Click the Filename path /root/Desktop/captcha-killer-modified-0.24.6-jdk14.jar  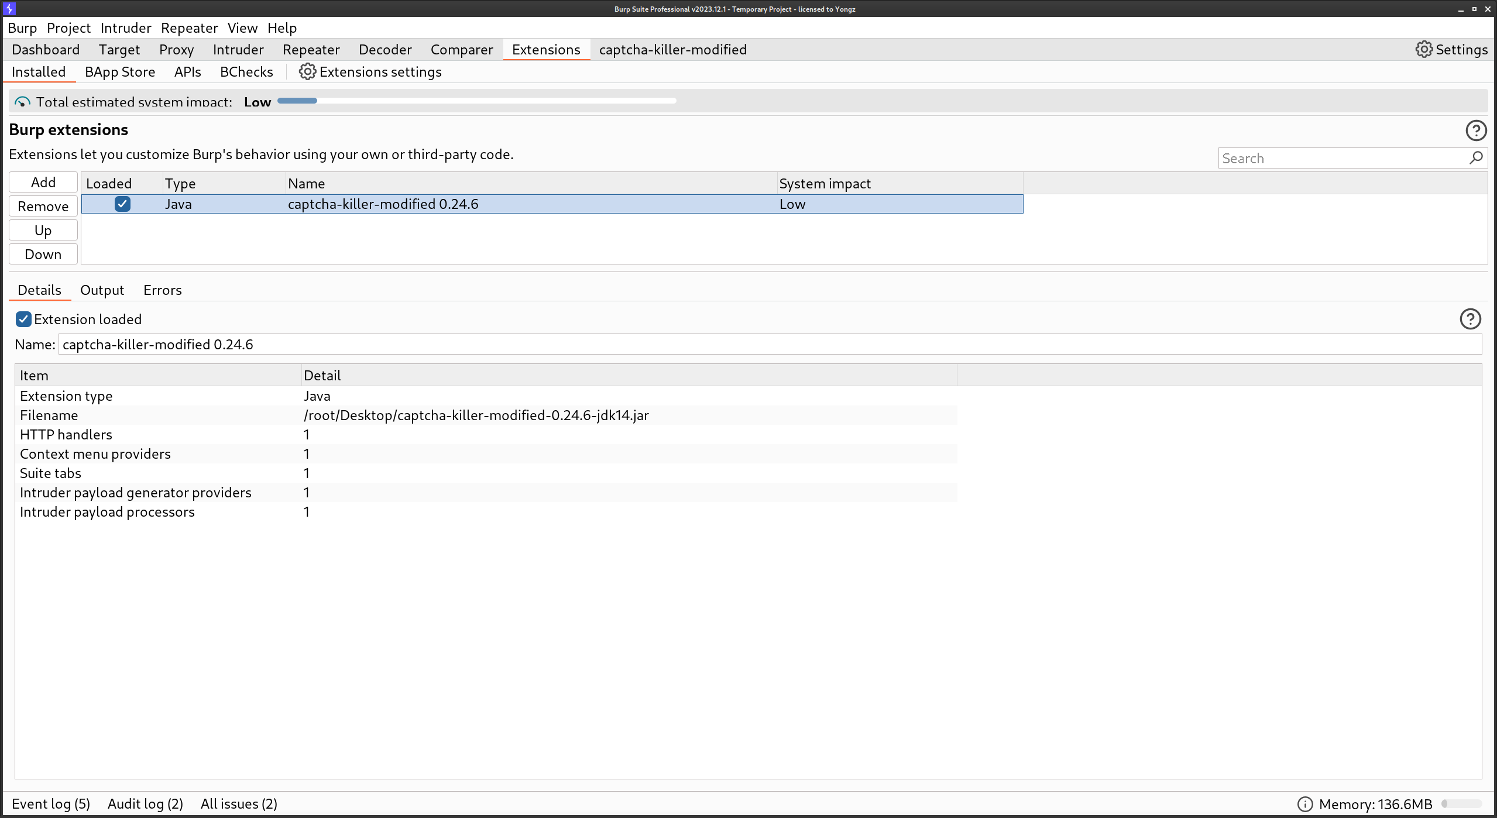point(476,415)
